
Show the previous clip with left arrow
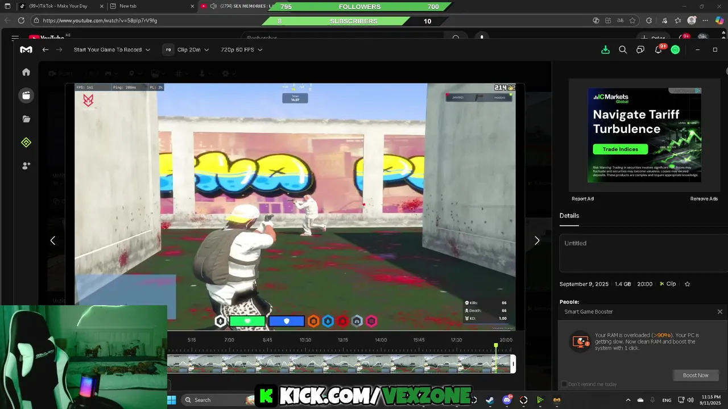point(52,241)
